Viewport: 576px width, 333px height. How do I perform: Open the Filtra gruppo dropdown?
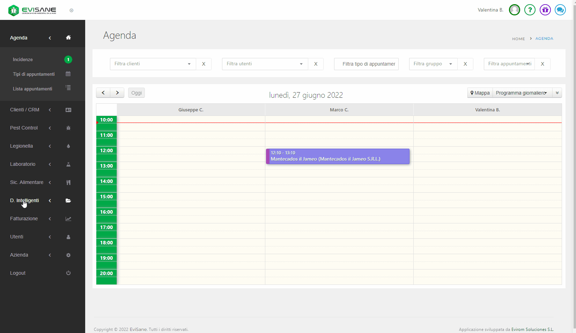(x=433, y=64)
